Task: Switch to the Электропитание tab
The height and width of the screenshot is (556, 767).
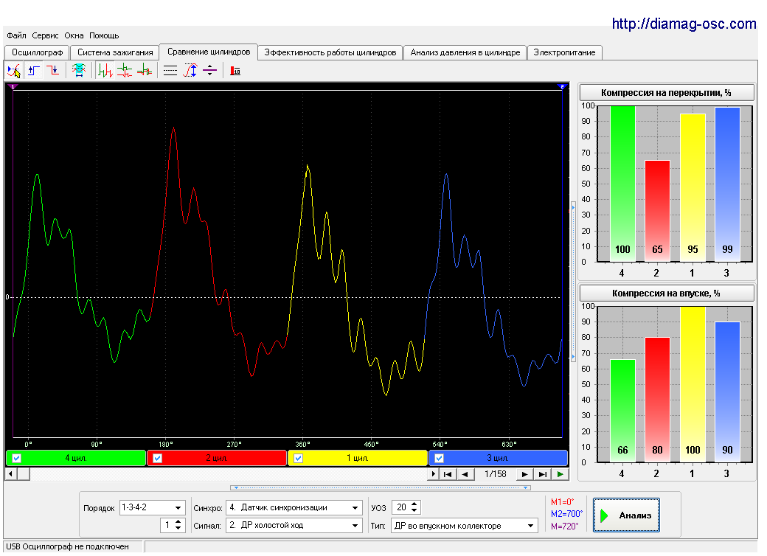Action: tap(564, 52)
